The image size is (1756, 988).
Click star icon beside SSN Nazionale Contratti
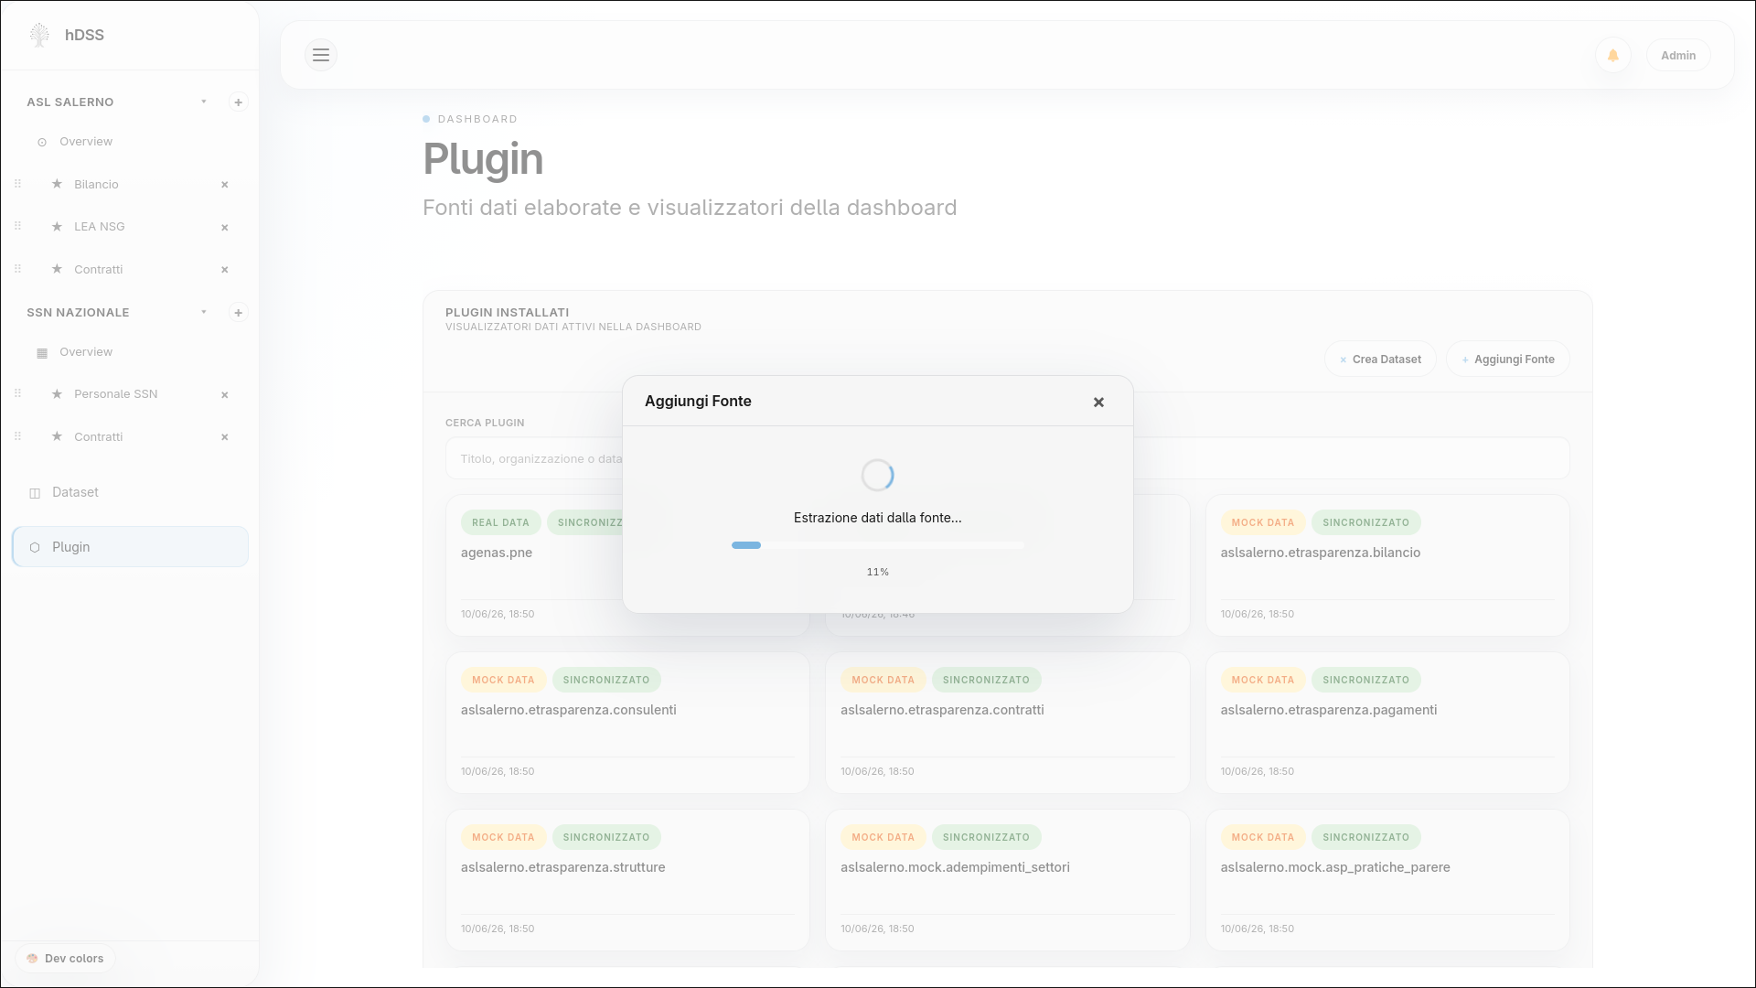57,436
